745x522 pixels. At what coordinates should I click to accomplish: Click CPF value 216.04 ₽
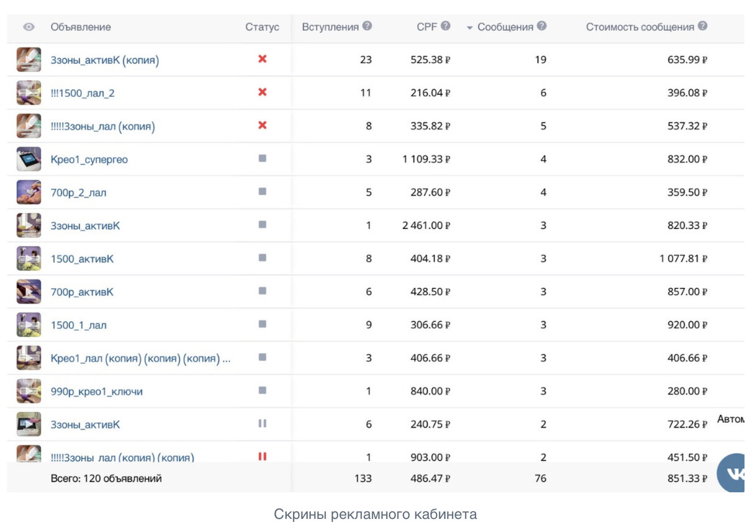[x=430, y=93]
